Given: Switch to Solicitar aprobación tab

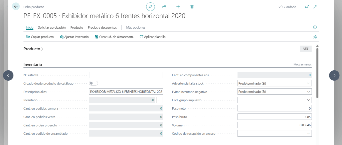Looking at the screenshot, I should (52, 27).
